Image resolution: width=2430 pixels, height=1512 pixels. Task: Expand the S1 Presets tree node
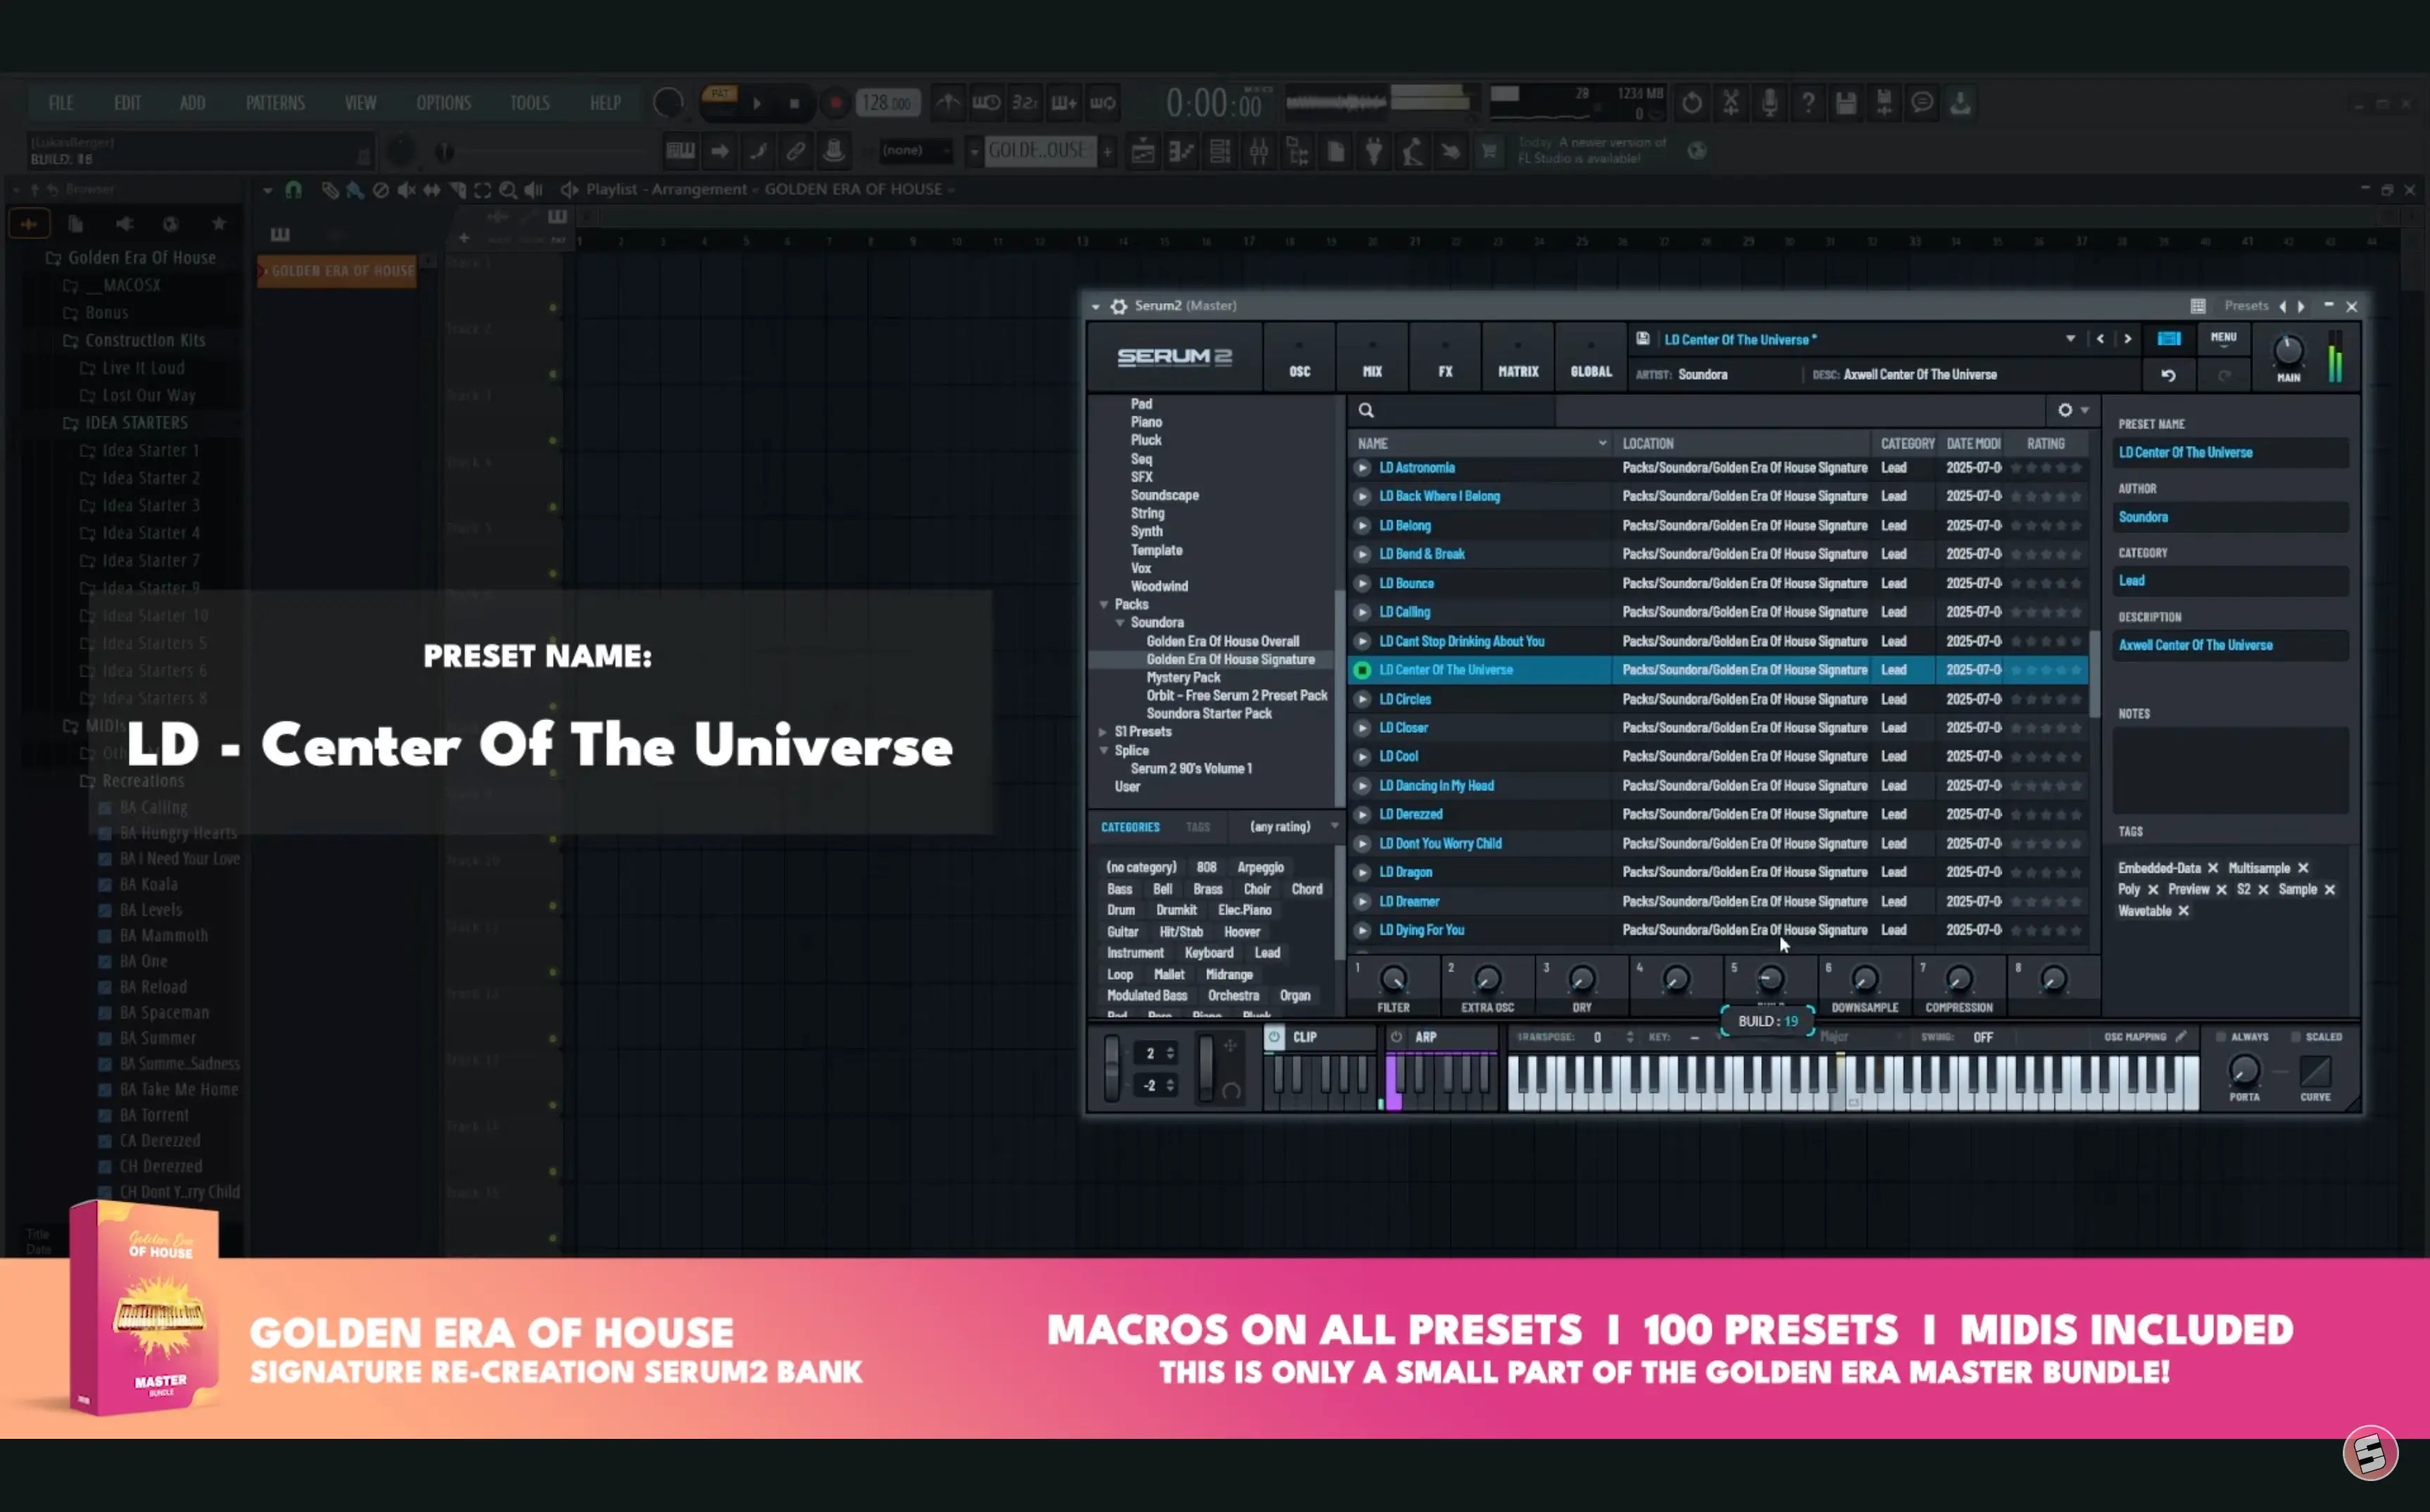click(x=1103, y=732)
